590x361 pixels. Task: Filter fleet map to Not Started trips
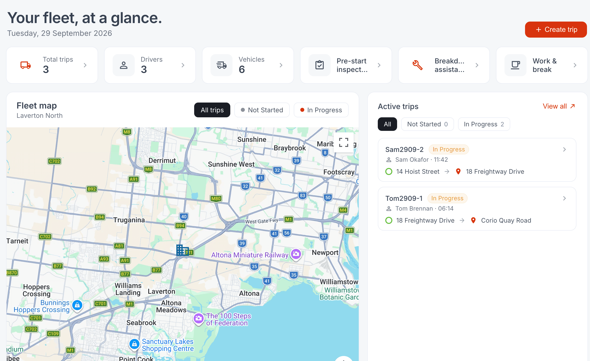[x=262, y=110]
